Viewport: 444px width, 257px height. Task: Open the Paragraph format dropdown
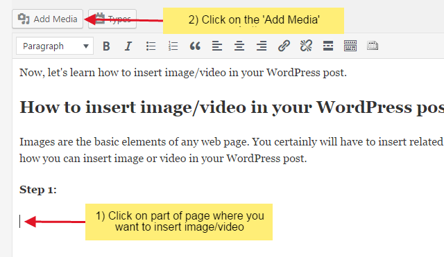(x=55, y=46)
